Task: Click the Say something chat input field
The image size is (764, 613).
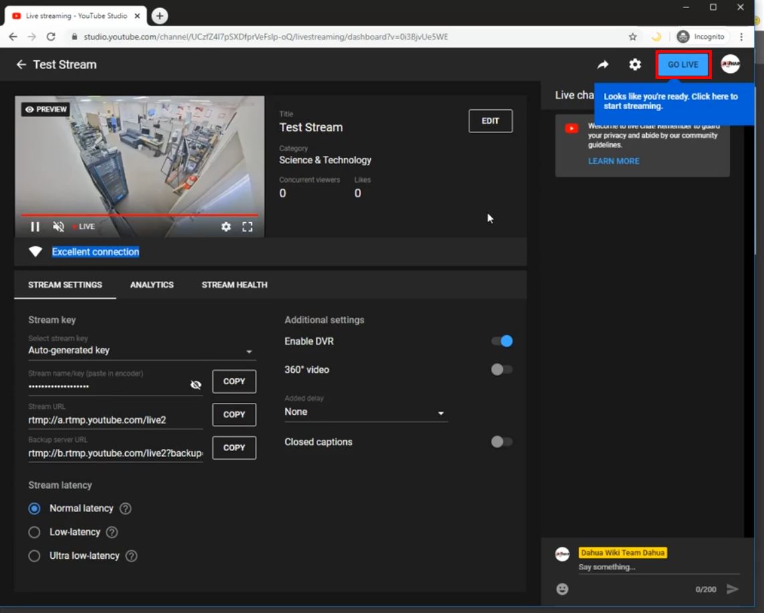Action: point(658,567)
